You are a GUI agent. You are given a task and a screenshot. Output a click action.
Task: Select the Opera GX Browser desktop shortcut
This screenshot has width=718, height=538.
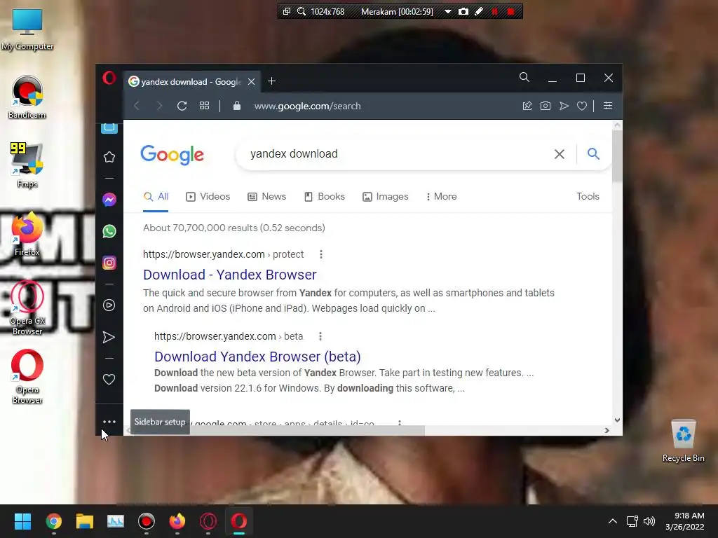(27, 308)
